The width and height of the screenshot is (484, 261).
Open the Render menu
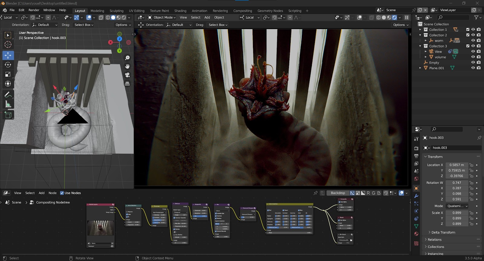click(x=34, y=10)
